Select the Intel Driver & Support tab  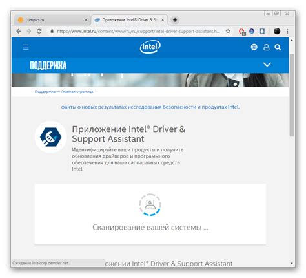click(x=129, y=20)
